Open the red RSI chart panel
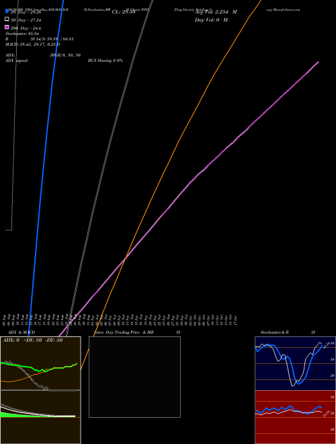 pyautogui.click(x=295, y=417)
